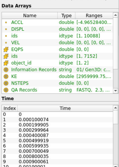Click scroll-down arrow of Data Arrays list

point(116,91)
